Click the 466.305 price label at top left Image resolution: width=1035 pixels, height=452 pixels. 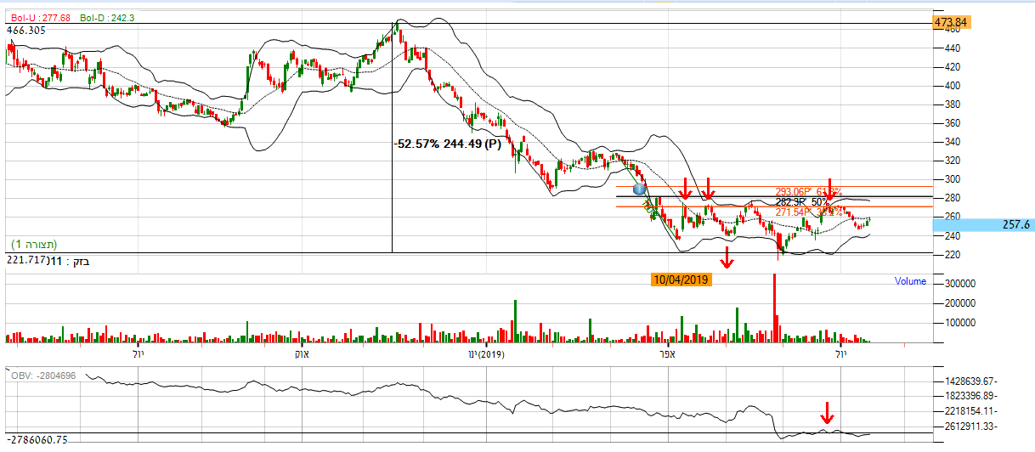(26, 31)
